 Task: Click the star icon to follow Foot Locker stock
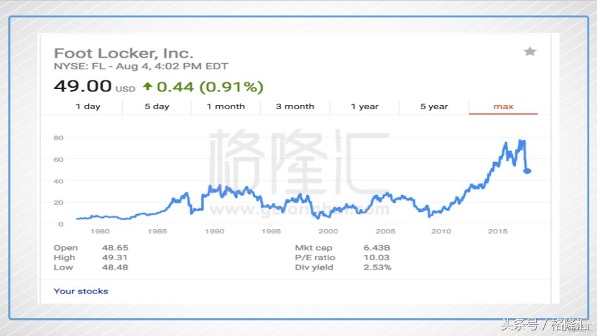coord(530,51)
